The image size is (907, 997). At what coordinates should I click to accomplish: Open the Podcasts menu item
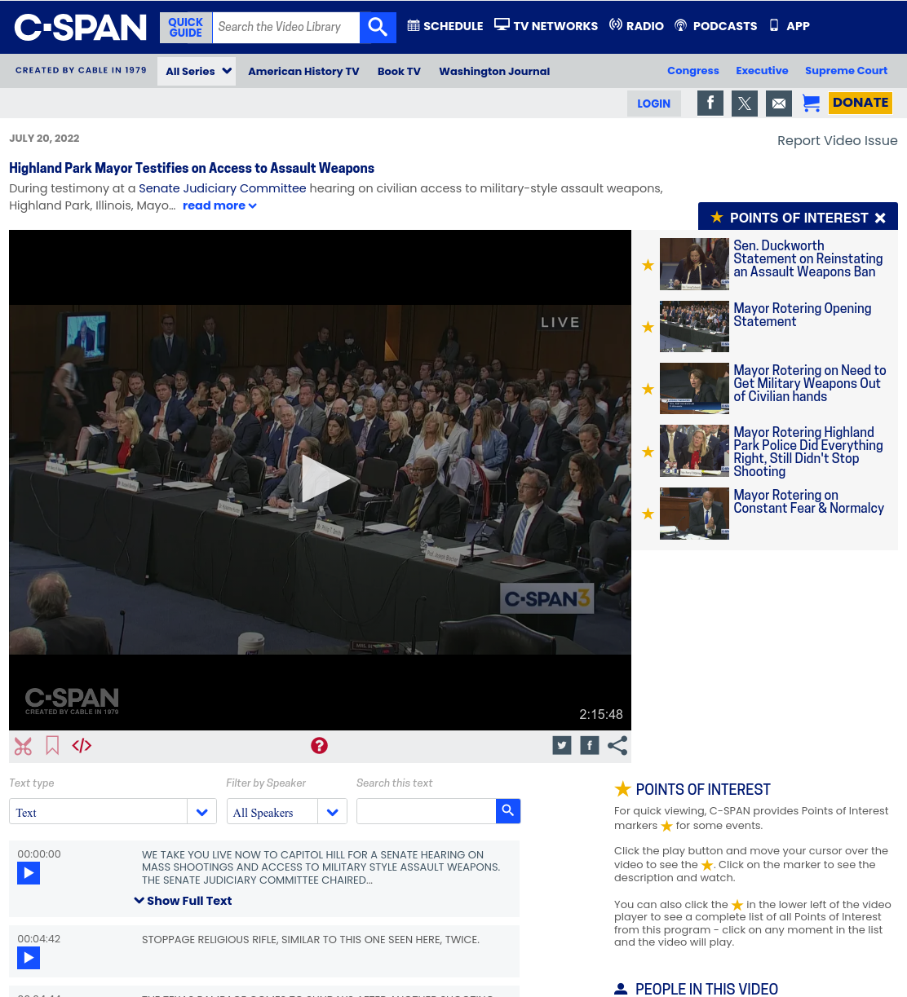coord(716,26)
